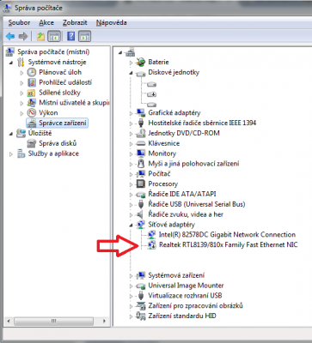Image resolution: width=312 pixels, height=343 pixels.
Task: Collapse the Síťové adaptéry node
Action: click(x=131, y=225)
